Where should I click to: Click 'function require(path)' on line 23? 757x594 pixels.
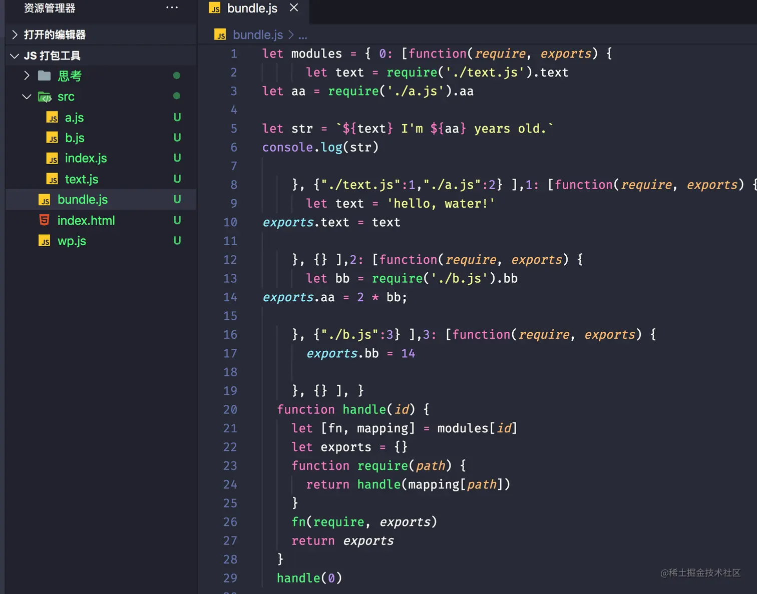click(371, 465)
